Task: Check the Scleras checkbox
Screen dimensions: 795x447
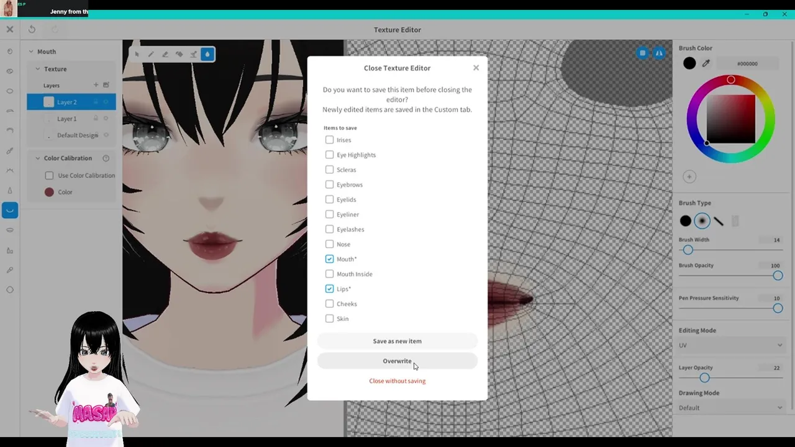Action: tap(329, 169)
